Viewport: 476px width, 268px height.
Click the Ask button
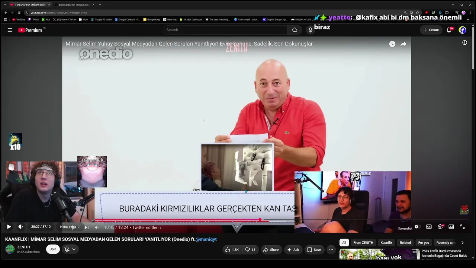pyautogui.click(x=293, y=250)
